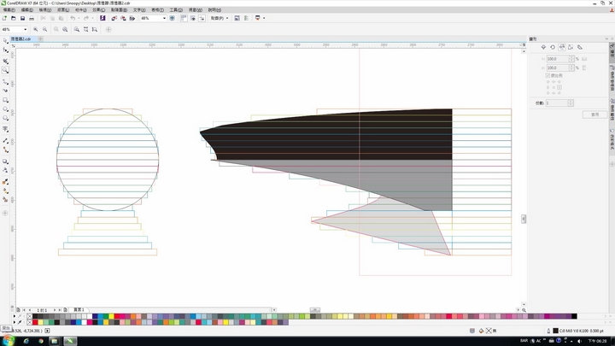Open the Snap To dropdown

coord(220,18)
